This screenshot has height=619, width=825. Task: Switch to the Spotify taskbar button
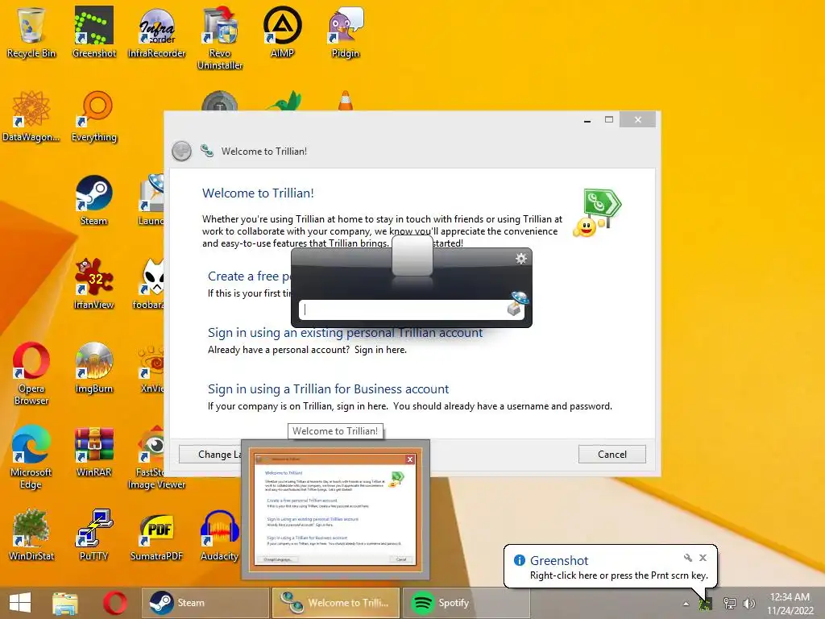coord(466,603)
